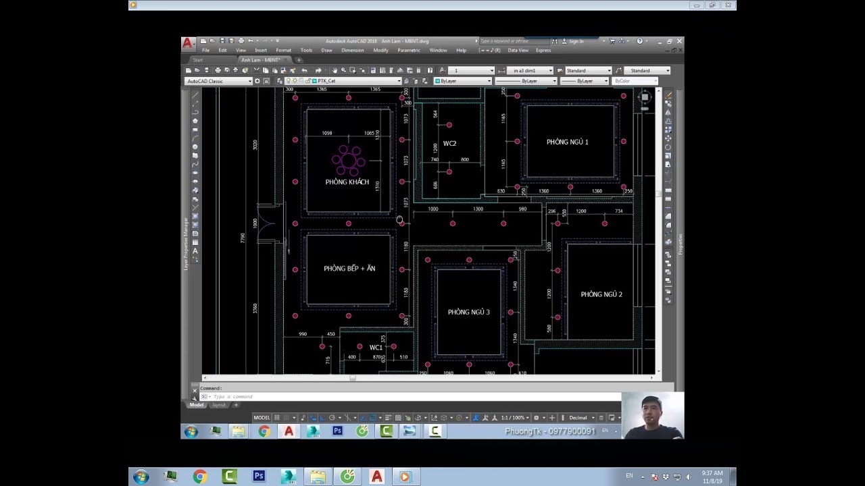
Task: Open the Modify menu
Action: pyautogui.click(x=380, y=50)
